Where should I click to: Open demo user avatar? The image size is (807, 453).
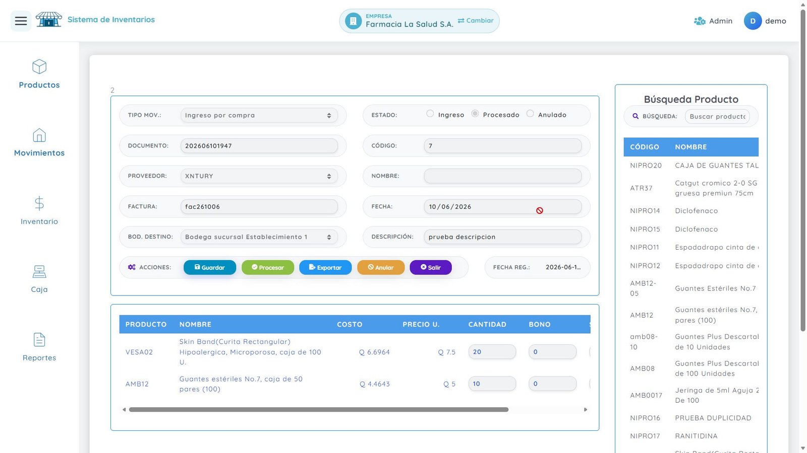[x=753, y=21]
